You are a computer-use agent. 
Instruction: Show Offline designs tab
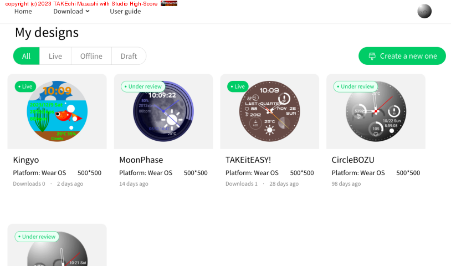(91, 56)
